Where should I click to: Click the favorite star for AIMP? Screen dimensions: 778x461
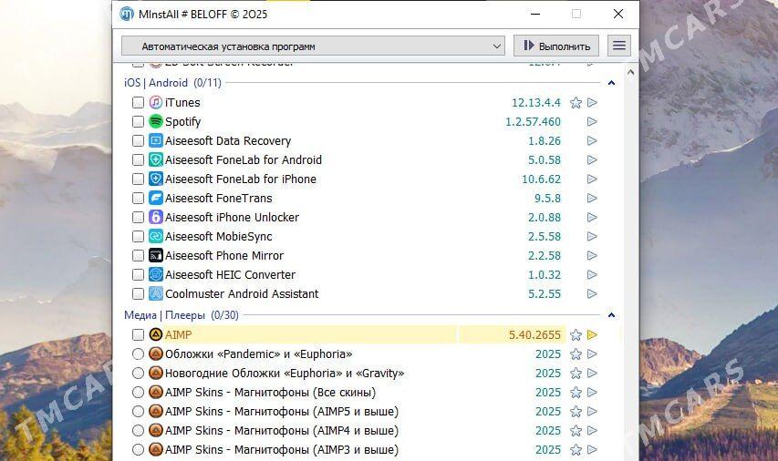[576, 334]
